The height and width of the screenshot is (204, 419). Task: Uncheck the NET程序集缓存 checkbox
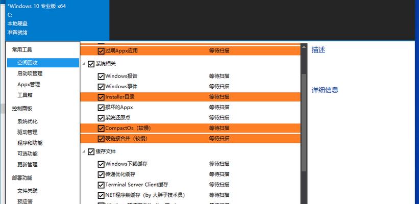coord(101,195)
